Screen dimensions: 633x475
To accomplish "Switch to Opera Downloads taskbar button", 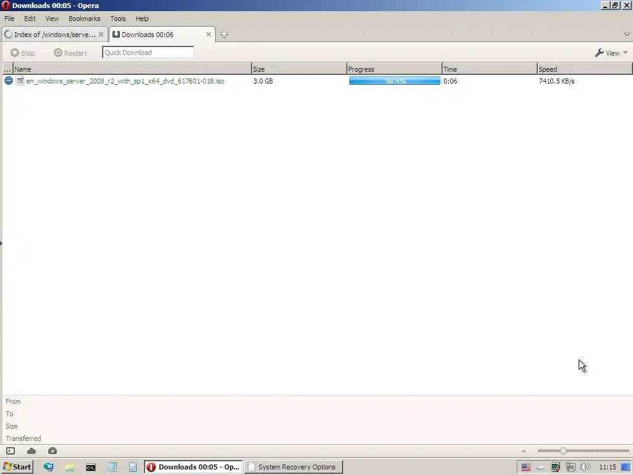I will [x=193, y=467].
